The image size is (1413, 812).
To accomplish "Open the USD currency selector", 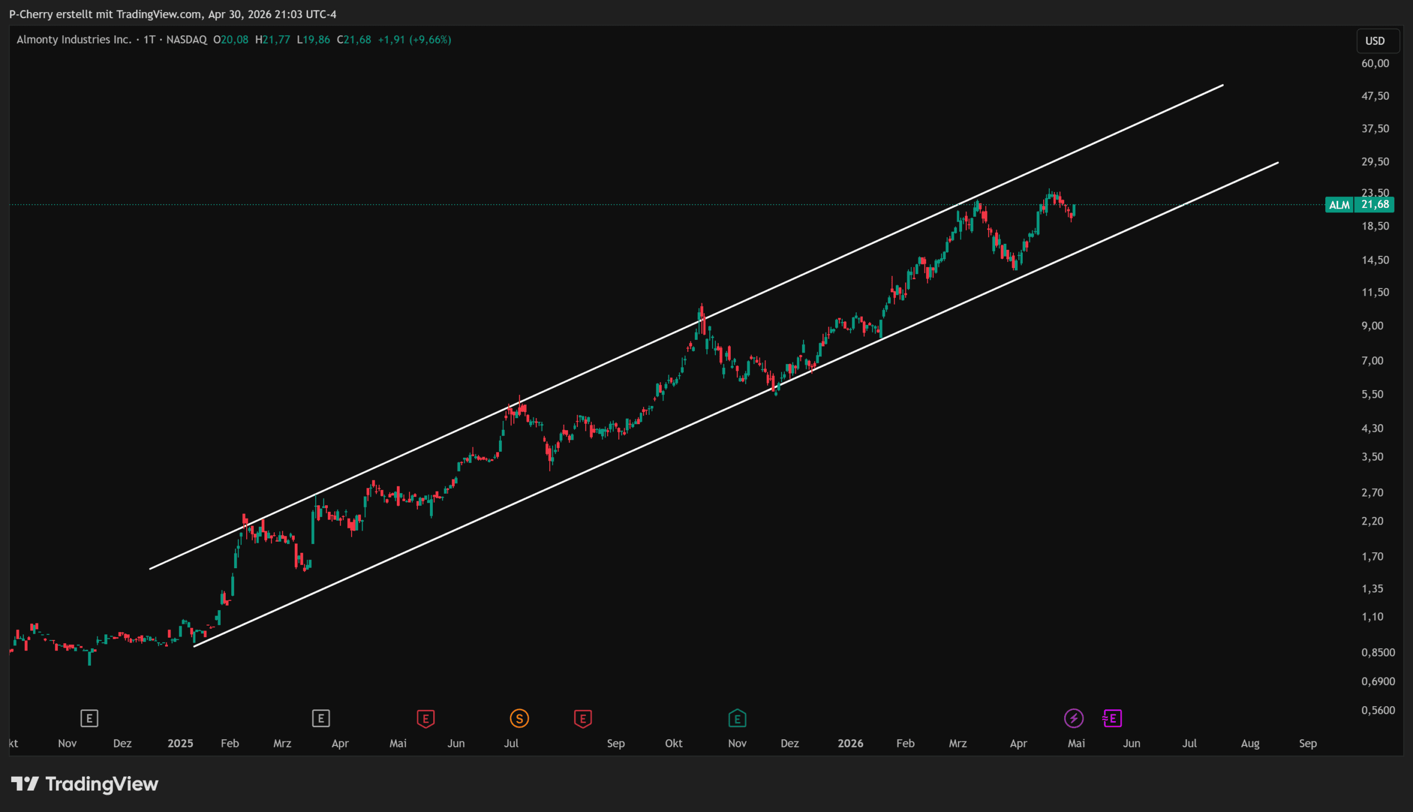I will pos(1375,41).
